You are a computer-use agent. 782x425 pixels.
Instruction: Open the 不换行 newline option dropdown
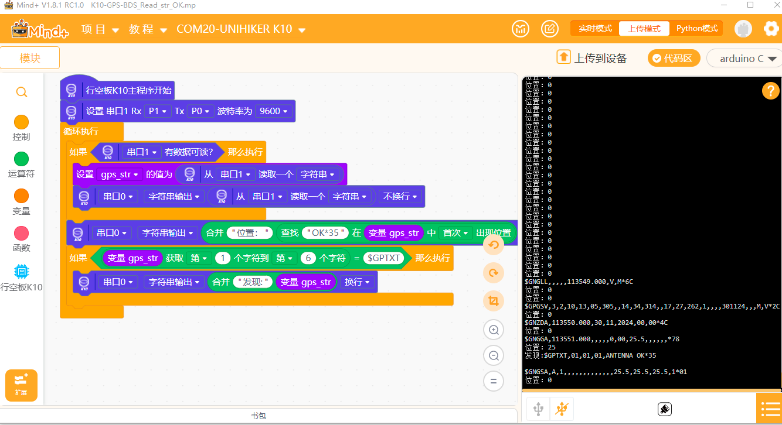[x=400, y=197]
